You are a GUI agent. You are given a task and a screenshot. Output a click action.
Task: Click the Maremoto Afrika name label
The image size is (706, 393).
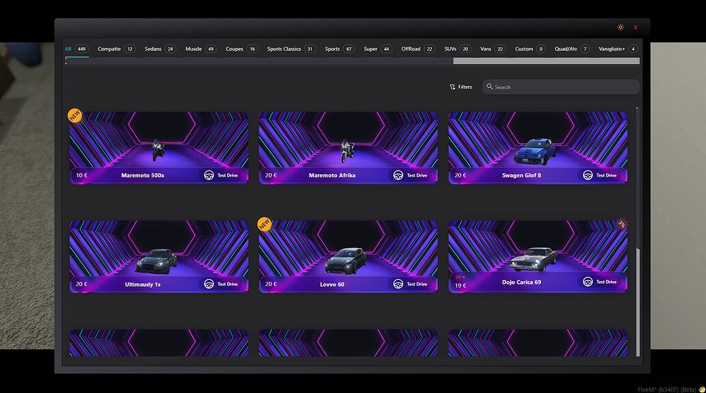332,175
